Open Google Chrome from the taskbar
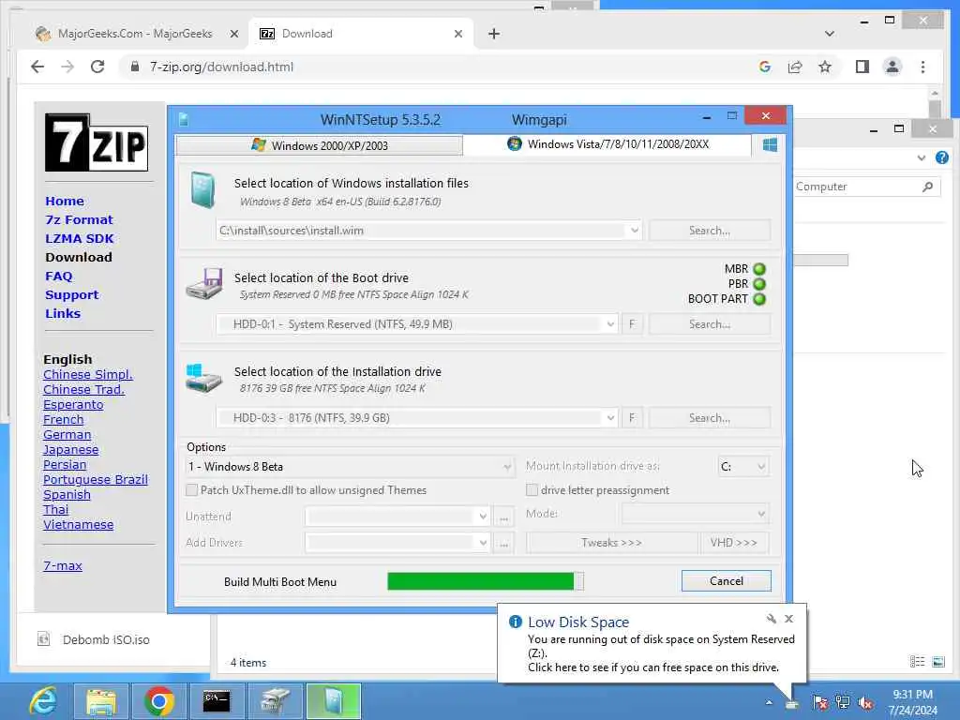This screenshot has width=960, height=720. [x=159, y=701]
